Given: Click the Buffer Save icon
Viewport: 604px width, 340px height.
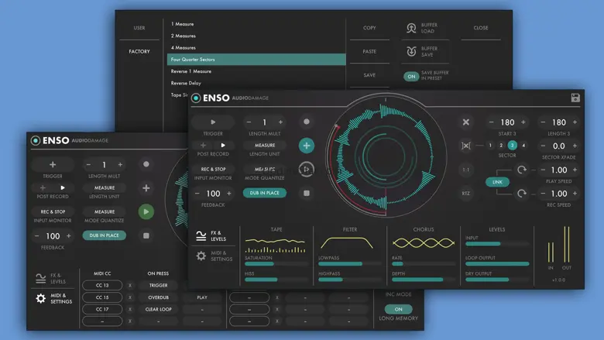Looking at the screenshot, I should 411,51.
